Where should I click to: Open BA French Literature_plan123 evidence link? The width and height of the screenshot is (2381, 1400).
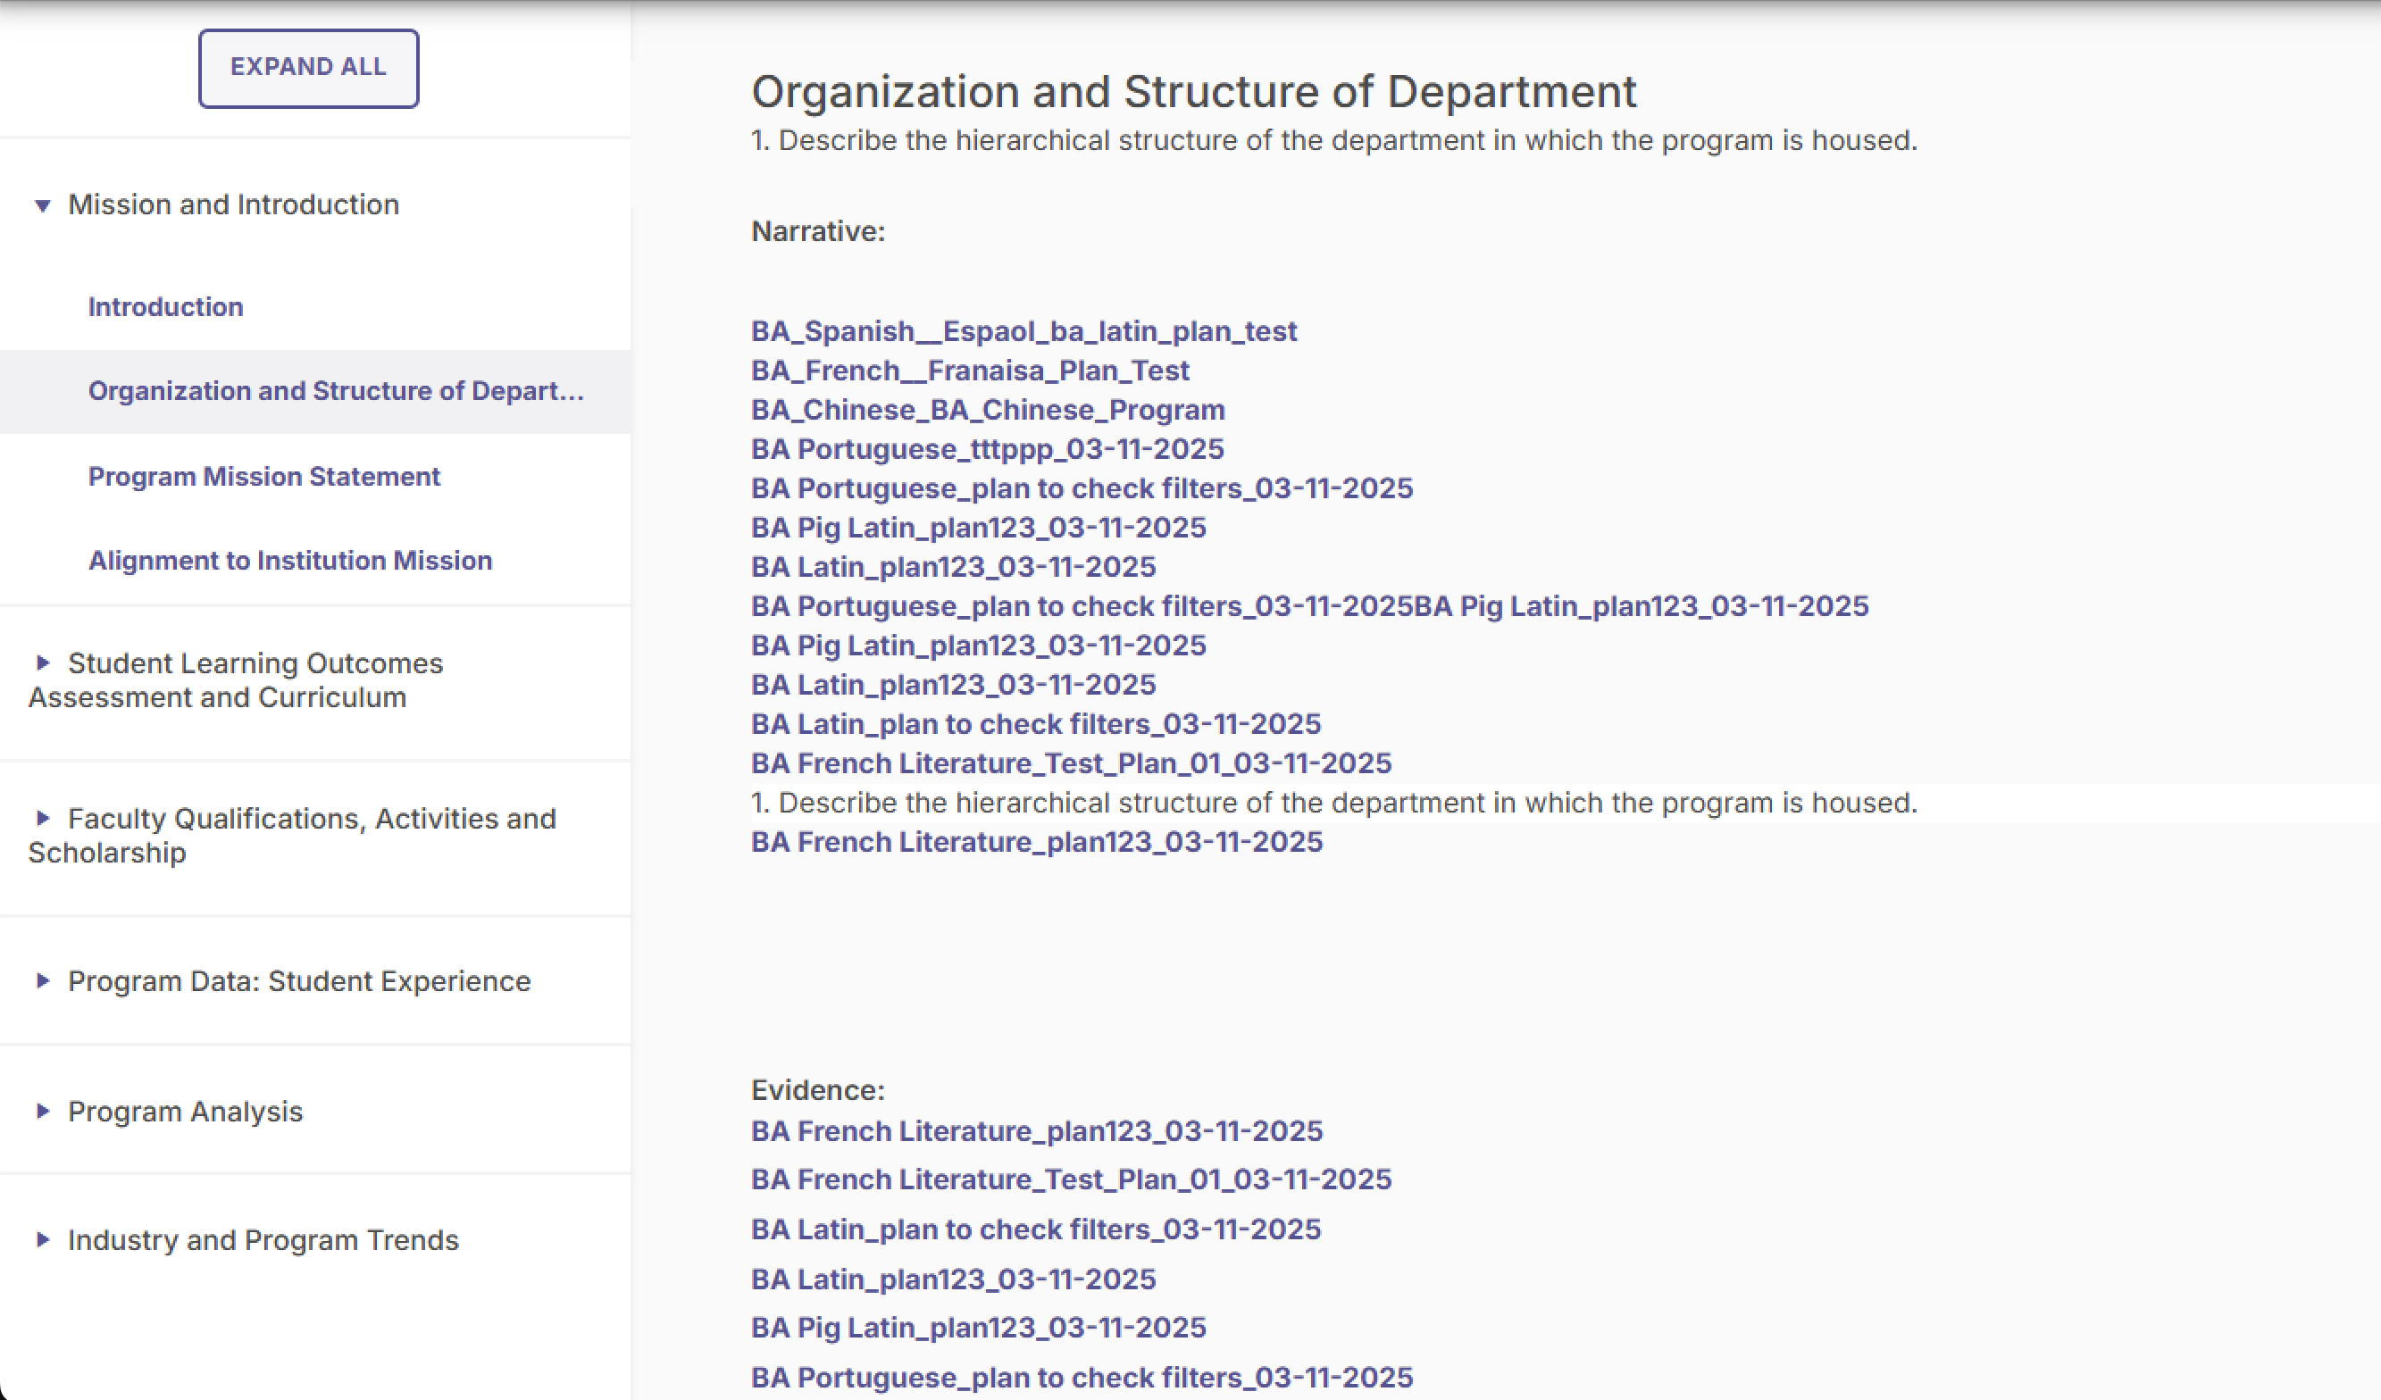point(1037,1130)
